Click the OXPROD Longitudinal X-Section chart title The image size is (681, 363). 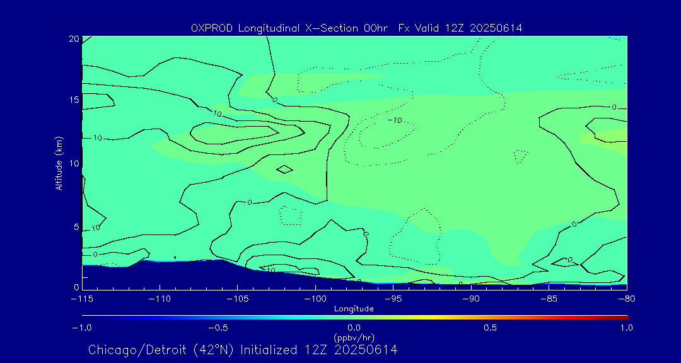[x=356, y=28]
